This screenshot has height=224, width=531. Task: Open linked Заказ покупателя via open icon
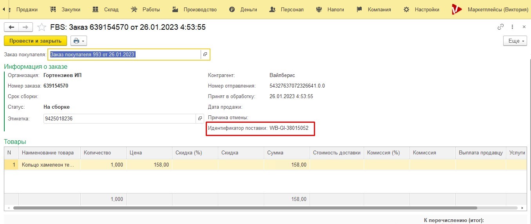[205, 54]
